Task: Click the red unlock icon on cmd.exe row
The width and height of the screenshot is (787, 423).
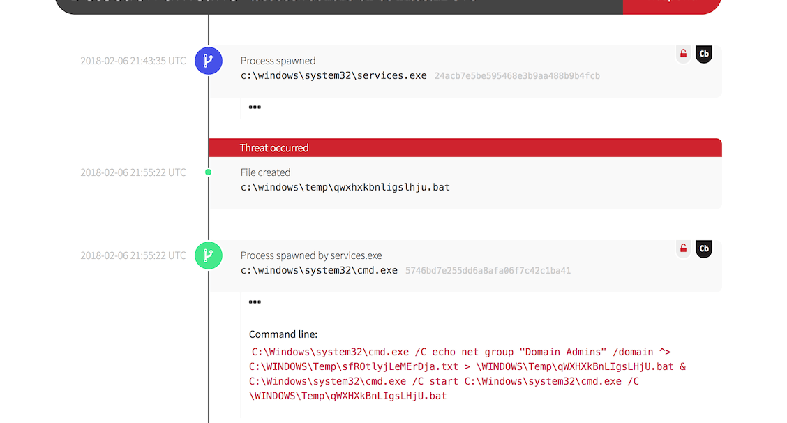Action: click(683, 248)
